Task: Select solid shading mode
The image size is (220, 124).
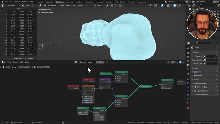Action: pyautogui.click(x=175, y=6)
